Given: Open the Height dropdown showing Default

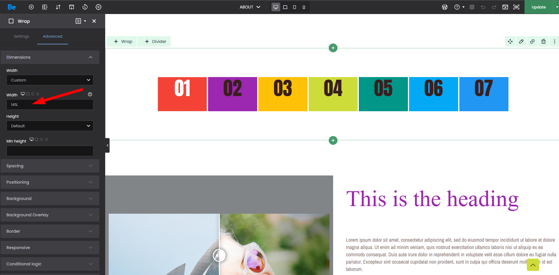Looking at the screenshot, I should [50, 126].
